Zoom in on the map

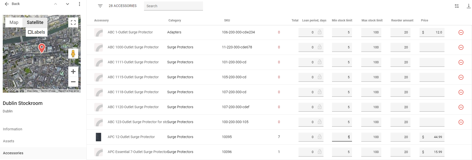coord(73,72)
